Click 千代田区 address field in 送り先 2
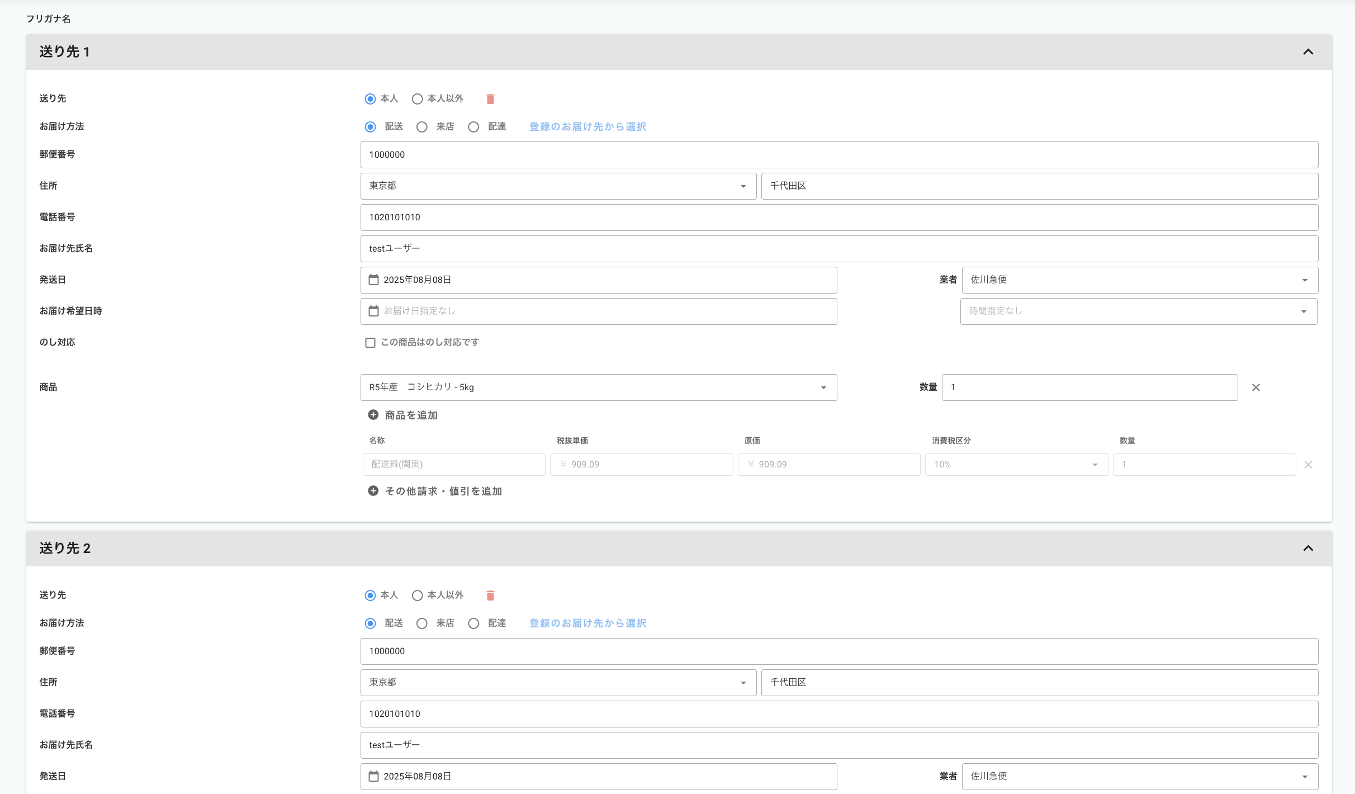The height and width of the screenshot is (794, 1355). pyautogui.click(x=1040, y=683)
